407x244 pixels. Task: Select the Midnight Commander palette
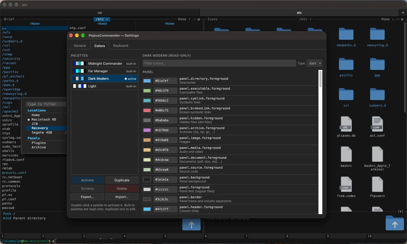tap(105, 63)
